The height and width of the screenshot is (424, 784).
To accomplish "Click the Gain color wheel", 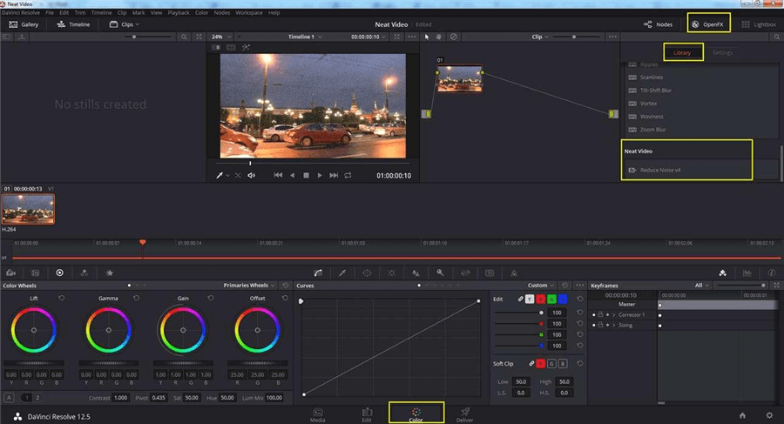I will tap(183, 331).
